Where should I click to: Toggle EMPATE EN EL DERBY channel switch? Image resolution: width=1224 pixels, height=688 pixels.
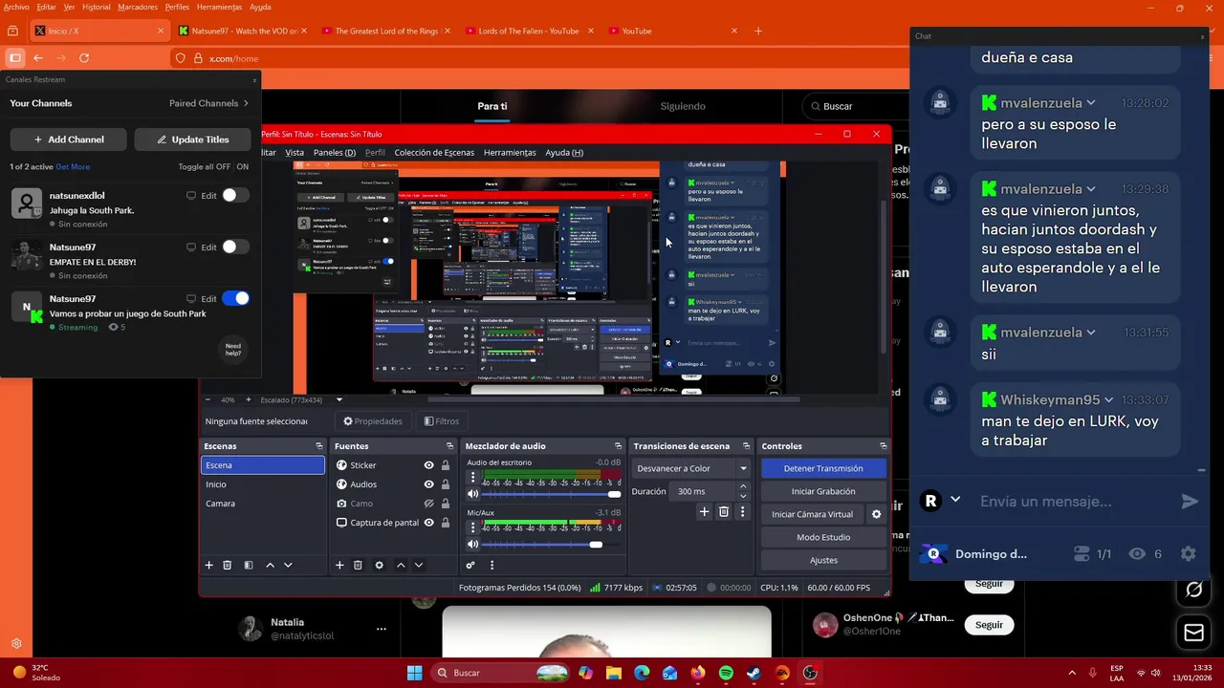coord(235,247)
